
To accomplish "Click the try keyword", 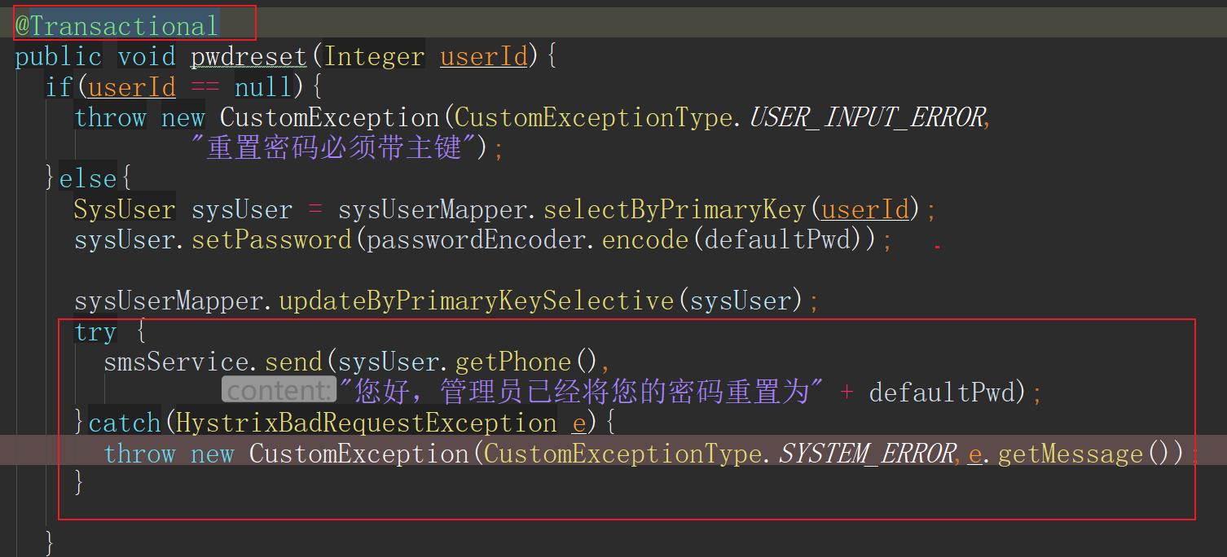I will [95, 332].
